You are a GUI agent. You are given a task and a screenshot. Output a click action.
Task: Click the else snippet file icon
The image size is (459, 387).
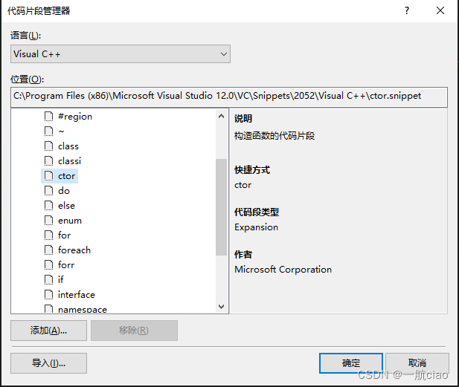(x=48, y=206)
